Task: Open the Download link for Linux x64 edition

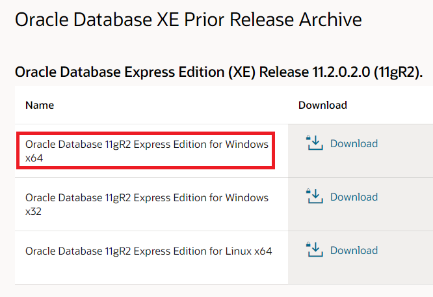Action: click(x=354, y=250)
